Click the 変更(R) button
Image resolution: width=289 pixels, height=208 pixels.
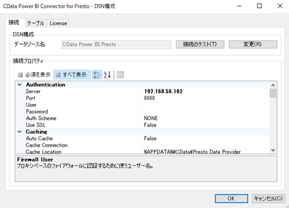pos(253,44)
